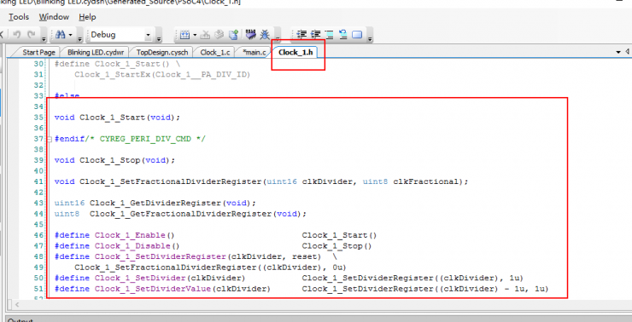The width and height of the screenshot is (632, 322).
Task: Click Clock_1_Stop(void) declaration on line 39
Action: [x=127, y=160]
